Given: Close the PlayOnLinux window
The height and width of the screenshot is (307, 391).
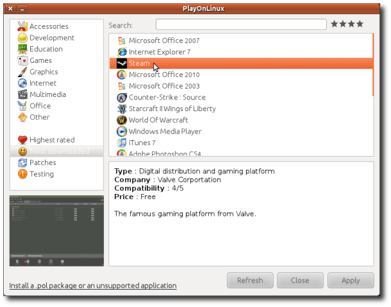Looking at the screenshot, I should point(10,9).
